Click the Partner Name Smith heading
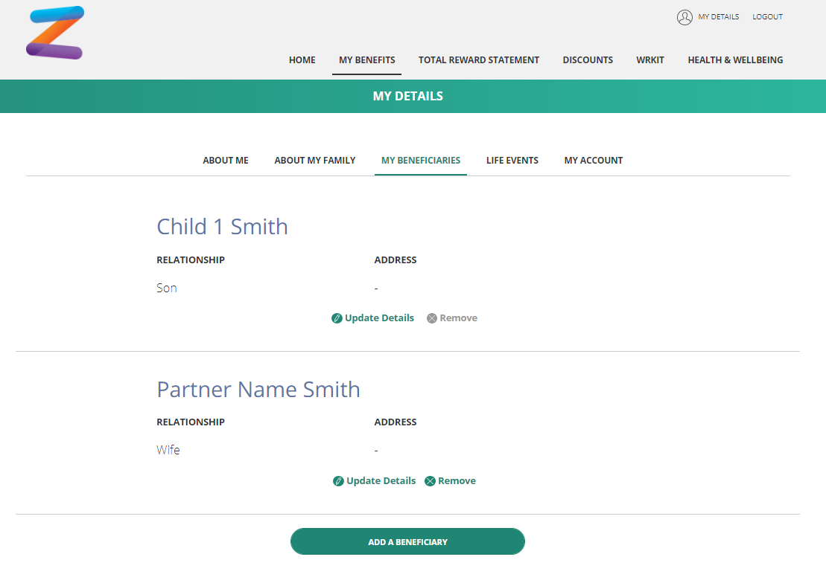This screenshot has width=826, height=583. pyautogui.click(x=258, y=390)
